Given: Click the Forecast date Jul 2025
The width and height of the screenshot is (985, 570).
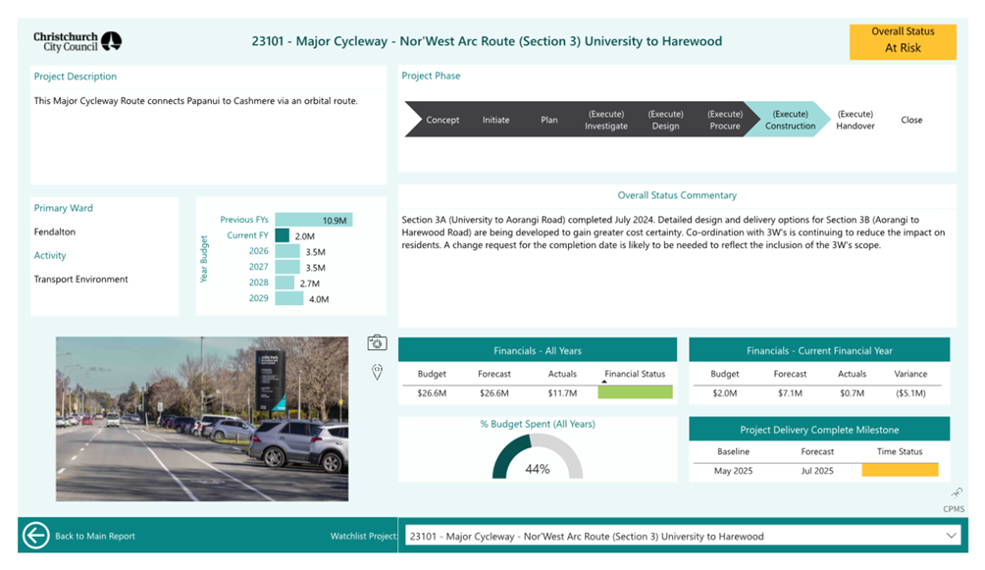Looking at the screenshot, I should [x=817, y=470].
